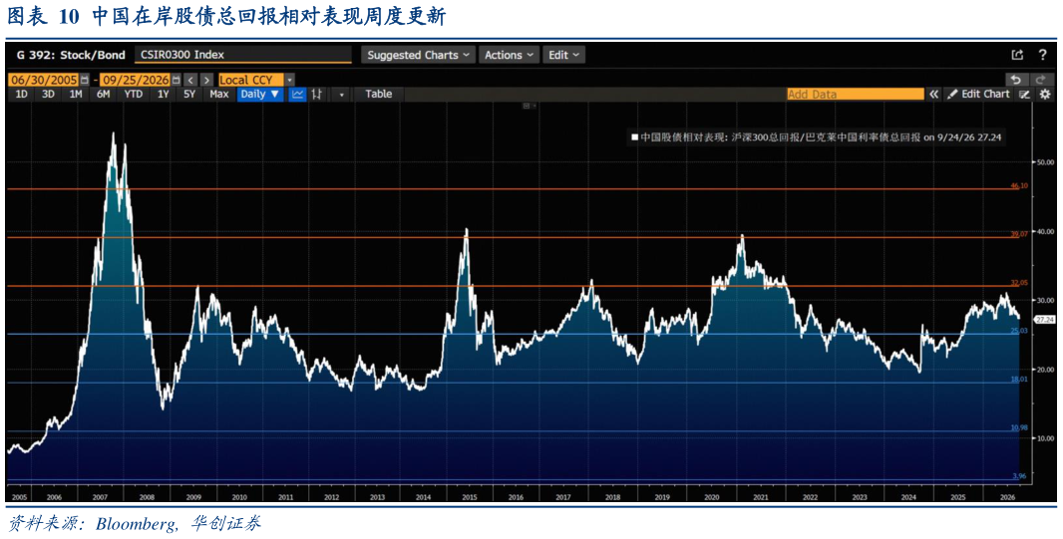Open the help question mark icon
1063x539 pixels.
1042,55
